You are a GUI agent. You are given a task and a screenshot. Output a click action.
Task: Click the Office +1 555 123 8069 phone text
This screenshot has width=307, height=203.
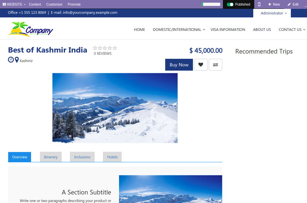(27, 13)
